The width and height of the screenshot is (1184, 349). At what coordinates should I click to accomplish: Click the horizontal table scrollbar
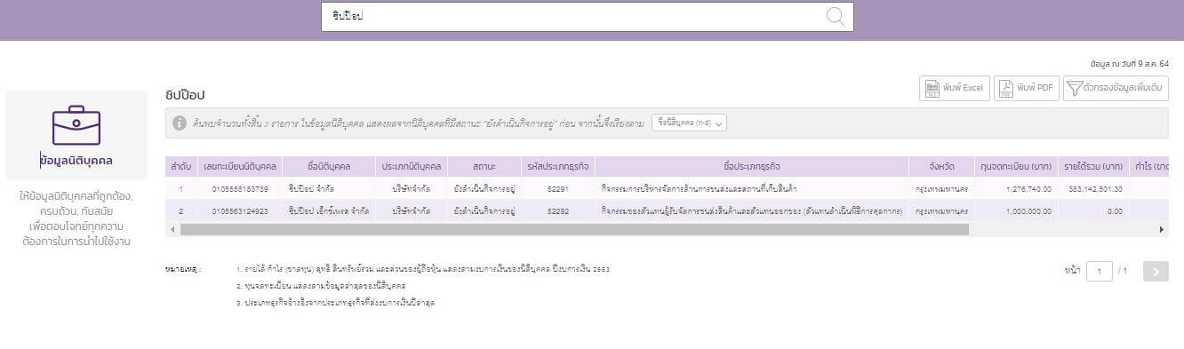coord(574,229)
